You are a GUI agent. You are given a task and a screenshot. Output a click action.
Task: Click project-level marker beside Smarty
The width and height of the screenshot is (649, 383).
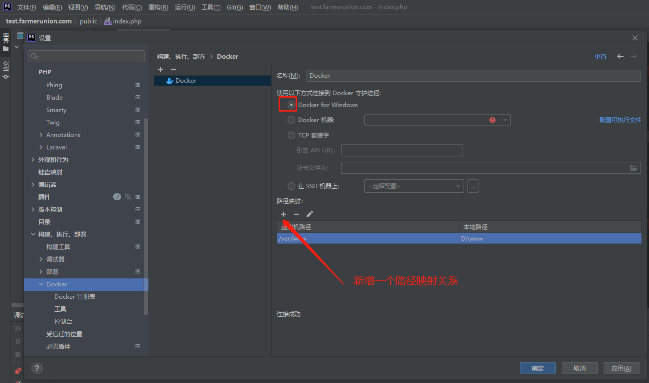(138, 110)
